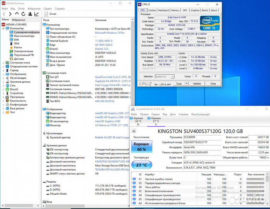Switch to the Mainboard tab in CPU-Z

(164, 10)
